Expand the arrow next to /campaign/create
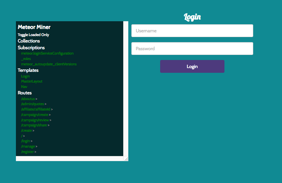This screenshot has width=282, height=183. [x=50, y=115]
